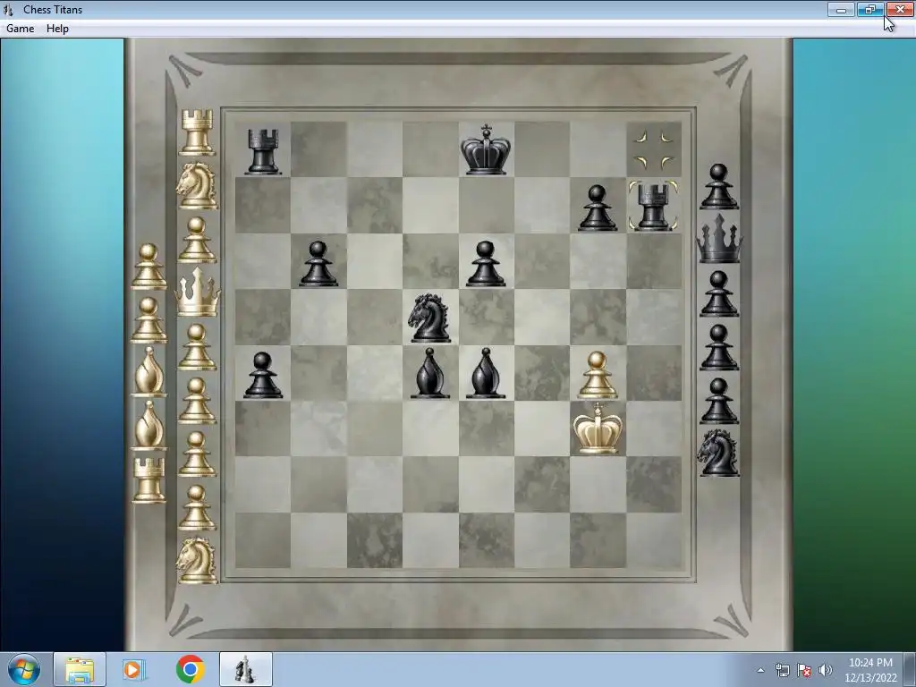Select the black knight on d5
This screenshot has width=916, height=687.
(x=430, y=318)
